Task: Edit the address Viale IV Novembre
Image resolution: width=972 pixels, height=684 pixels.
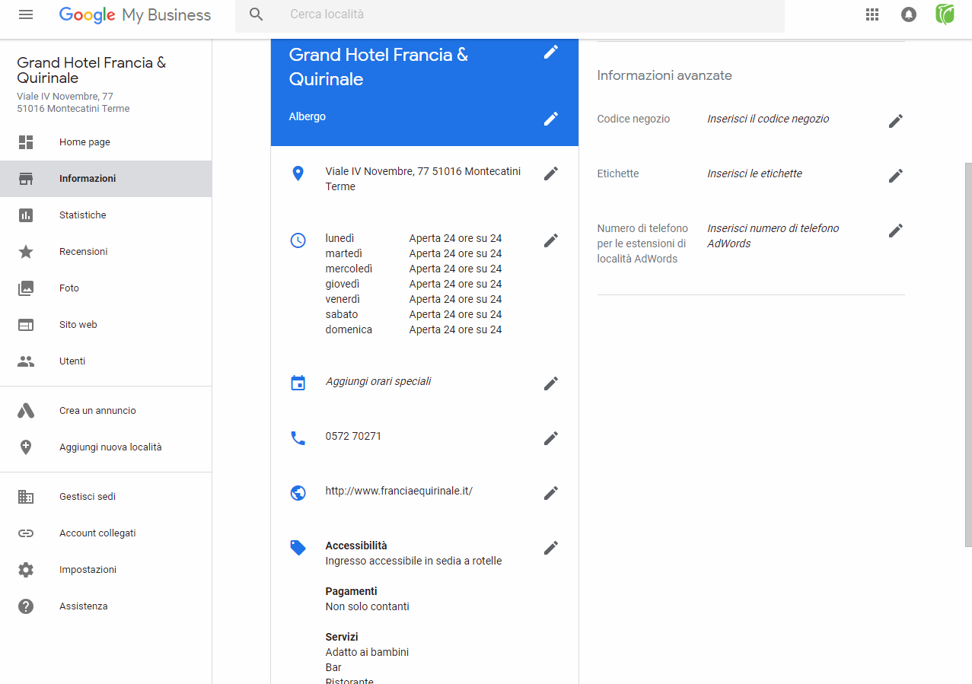Action: [551, 173]
